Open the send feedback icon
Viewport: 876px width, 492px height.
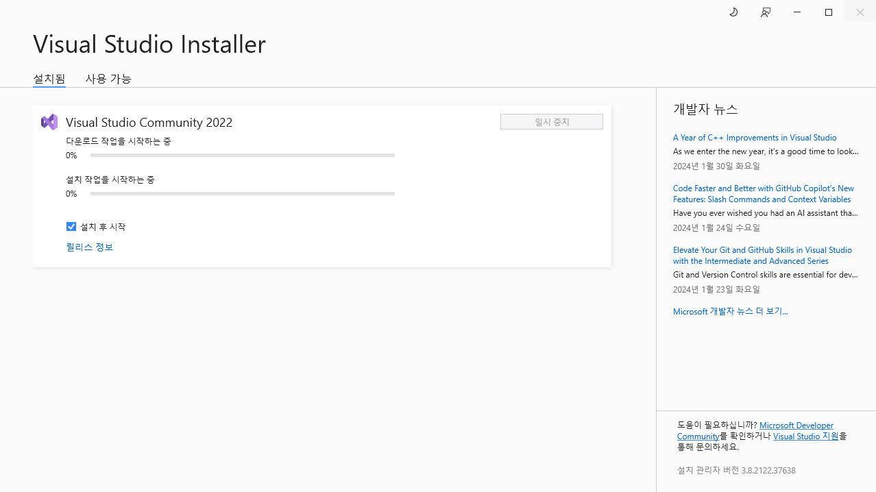(765, 12)
